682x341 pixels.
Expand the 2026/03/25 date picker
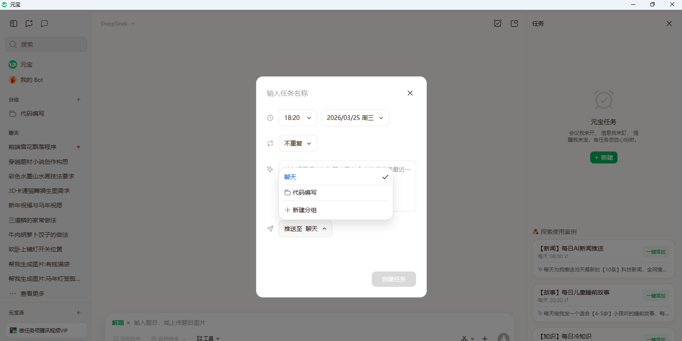[355, 118]
